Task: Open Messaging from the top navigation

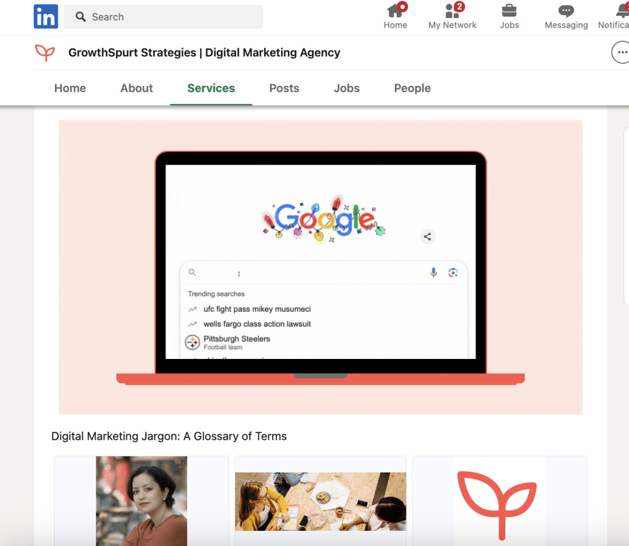Action: [x=566, y=16]
